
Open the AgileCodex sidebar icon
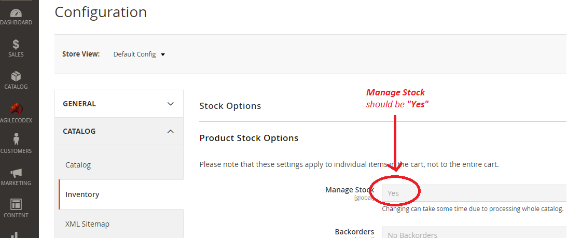click(16, 108)
